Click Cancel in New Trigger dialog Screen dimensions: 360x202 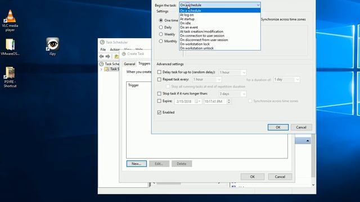[301, 127]
